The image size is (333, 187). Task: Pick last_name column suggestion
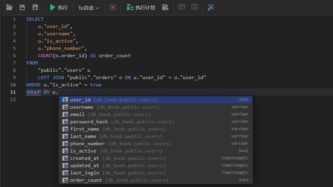point(156,136)
